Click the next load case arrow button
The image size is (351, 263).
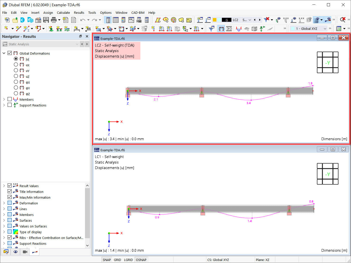(260, 20)
